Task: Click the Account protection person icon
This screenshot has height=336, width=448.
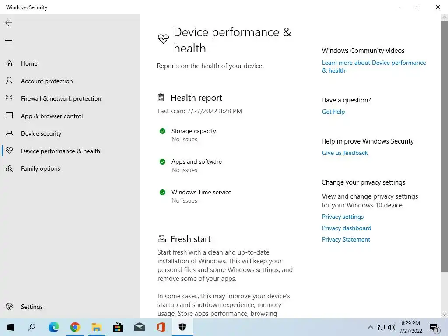Action: tap(9, 80)
